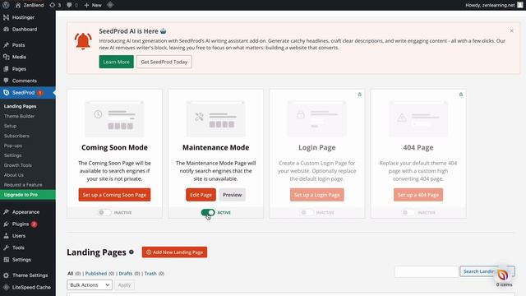
Task: Filter landing pages by Published
Action: click(x=96, y=274)
